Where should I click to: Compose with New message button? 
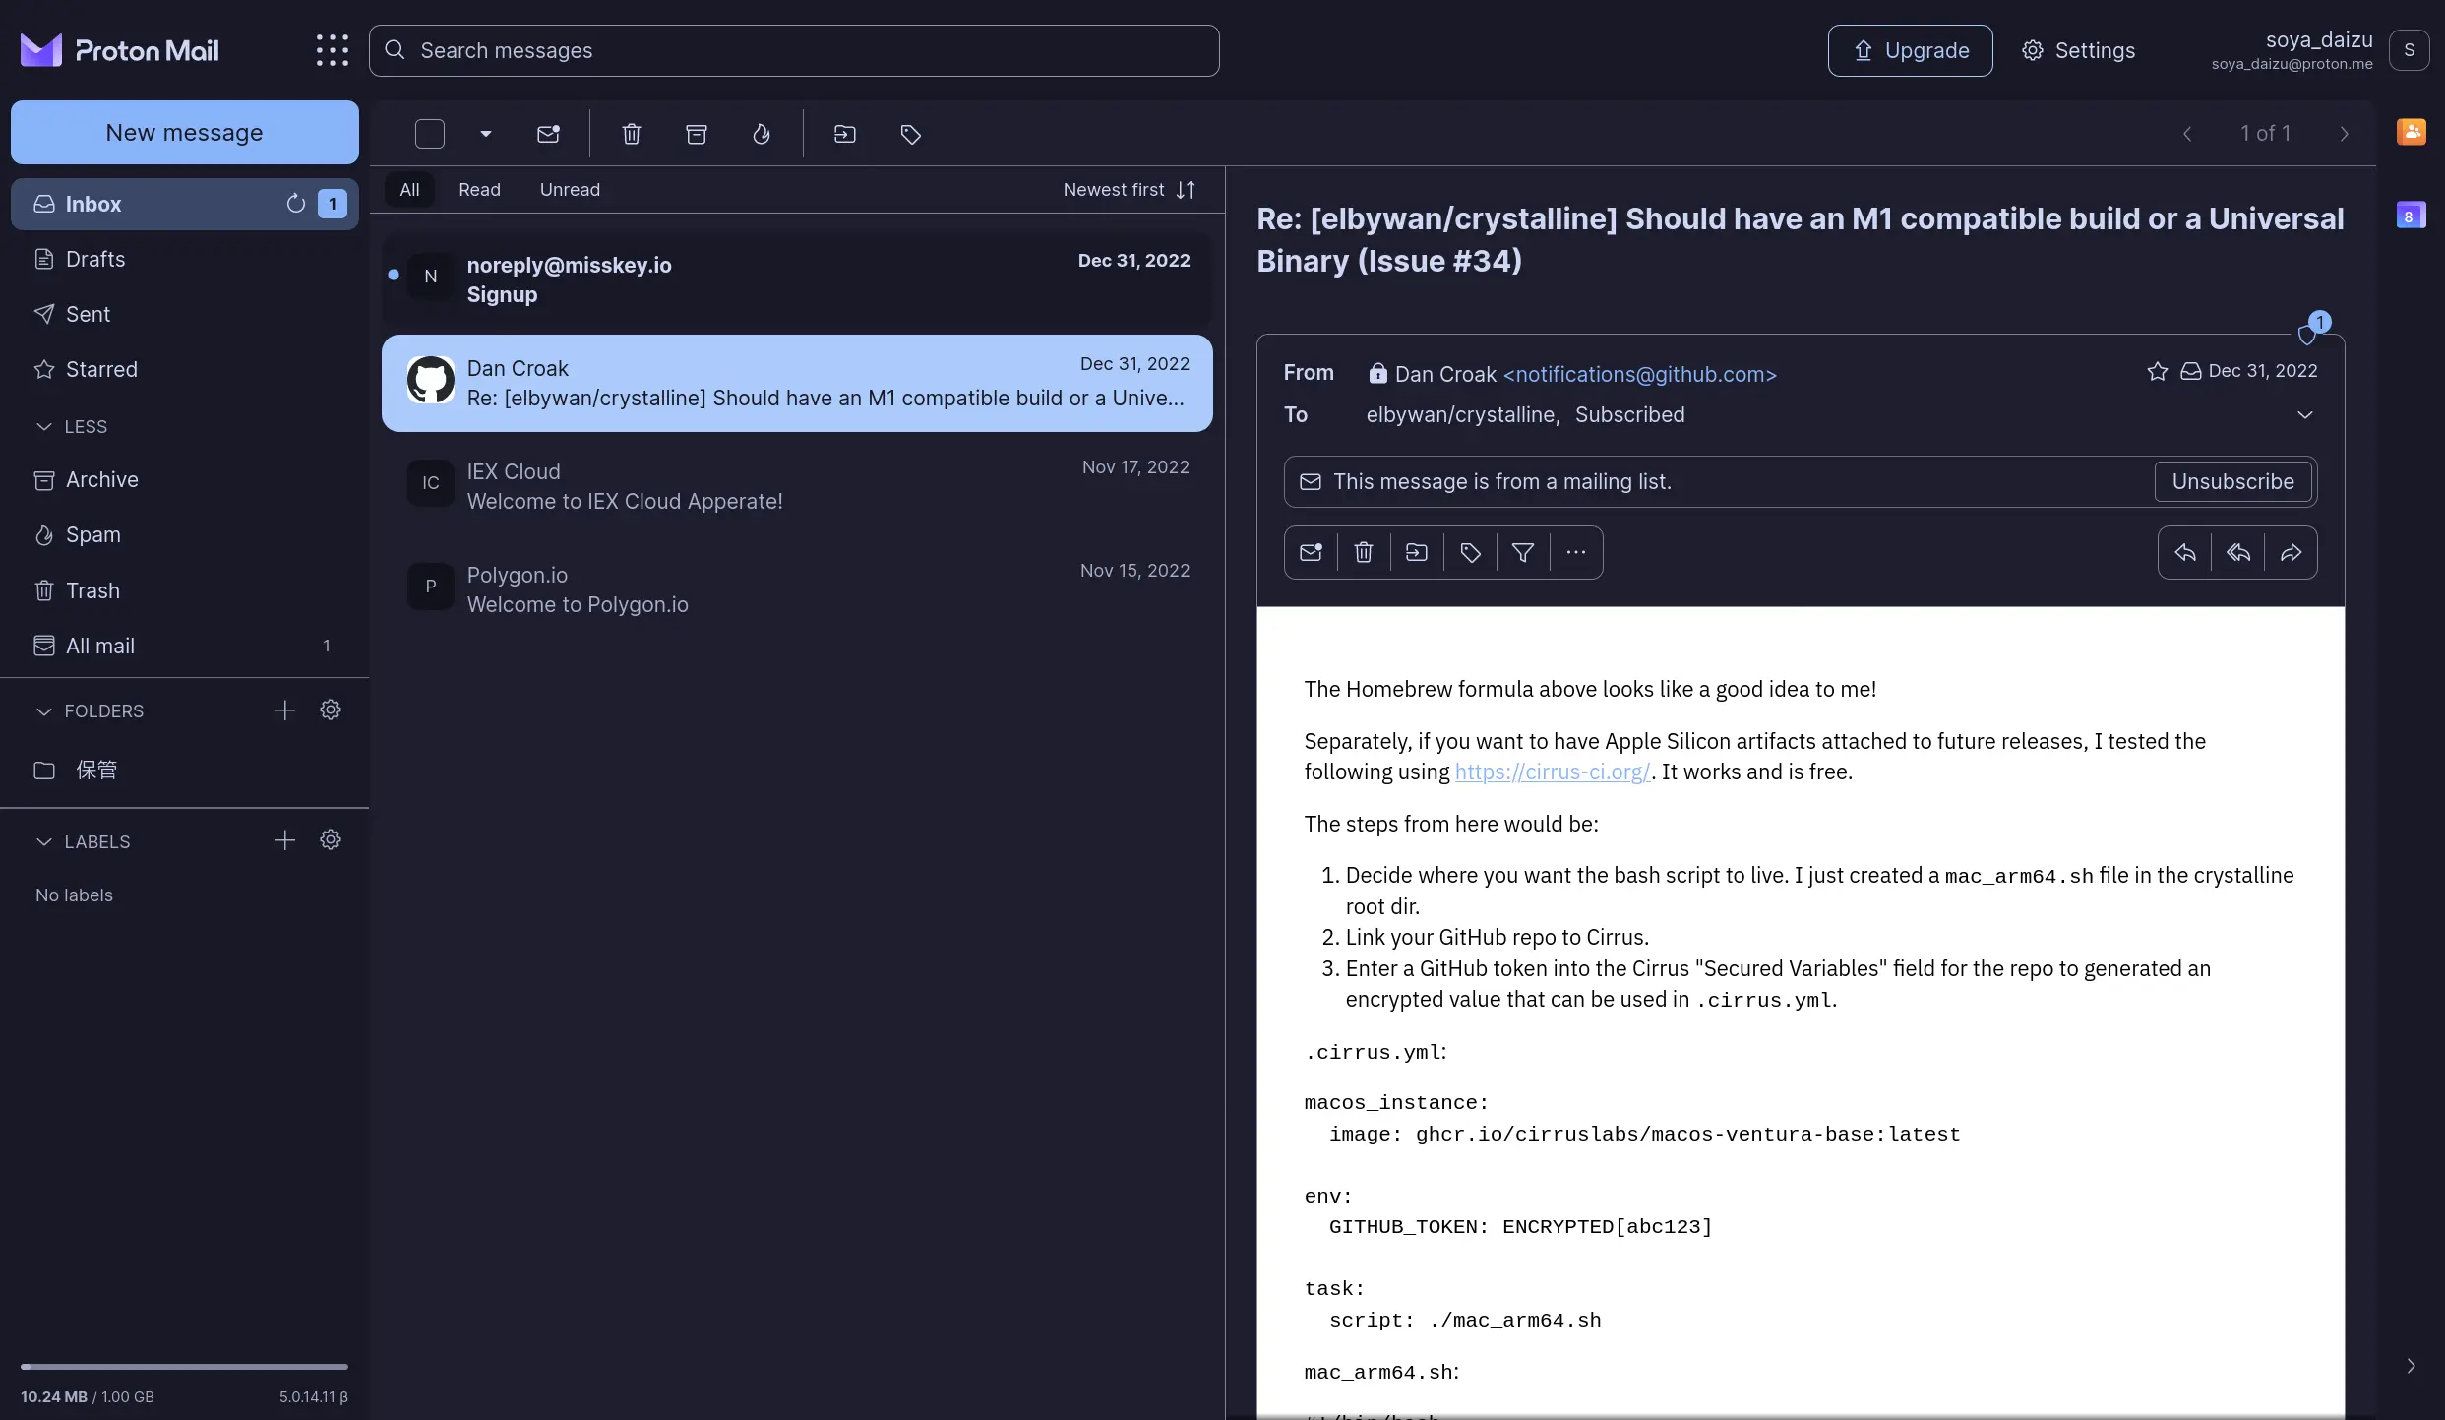tap(185, 132)
